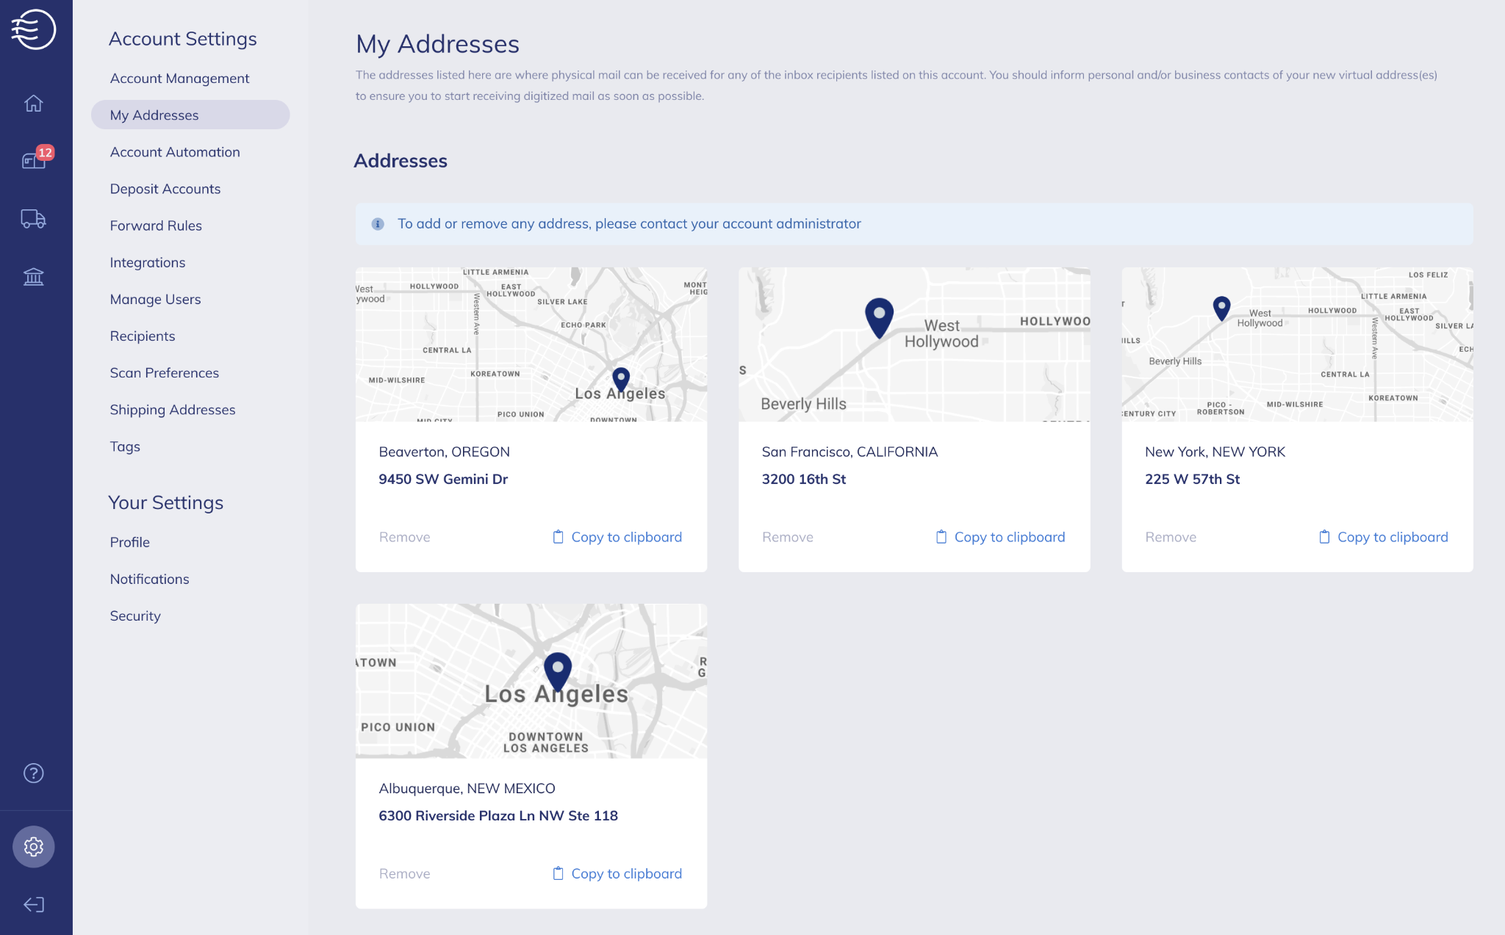Click the app logo in the sidebar

pyautogui.click(x=35, y=29)
